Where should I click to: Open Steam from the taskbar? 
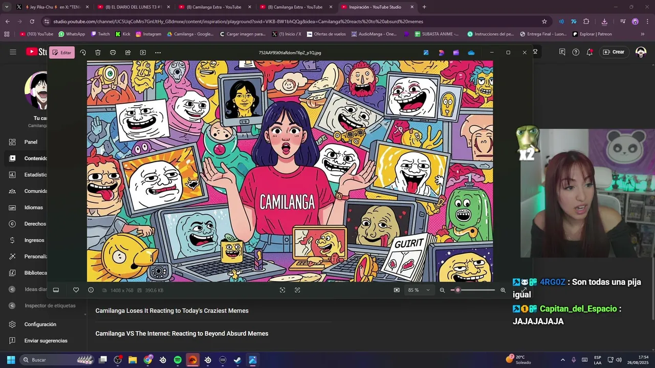pos(237,360)
